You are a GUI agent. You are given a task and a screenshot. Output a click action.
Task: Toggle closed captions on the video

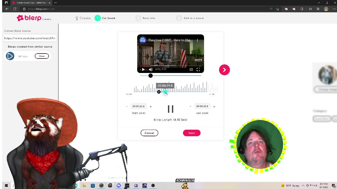(x=191, y=70)
